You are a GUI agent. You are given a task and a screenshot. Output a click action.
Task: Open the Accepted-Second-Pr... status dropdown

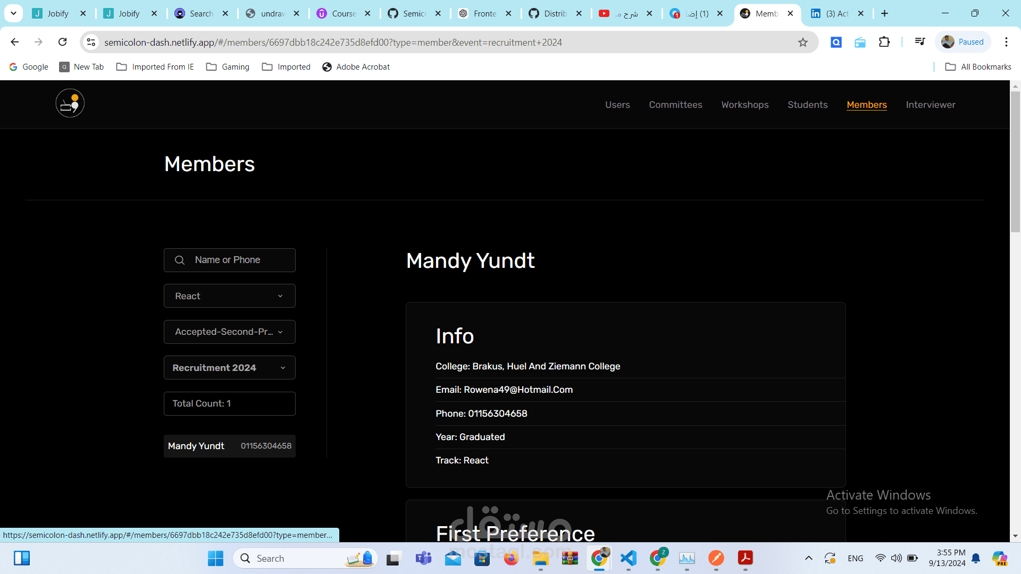[x=229, y=332]
